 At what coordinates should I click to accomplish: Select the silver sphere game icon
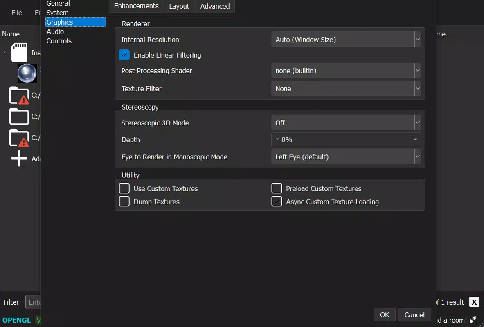pyautogui.click(x=27, y=74)
